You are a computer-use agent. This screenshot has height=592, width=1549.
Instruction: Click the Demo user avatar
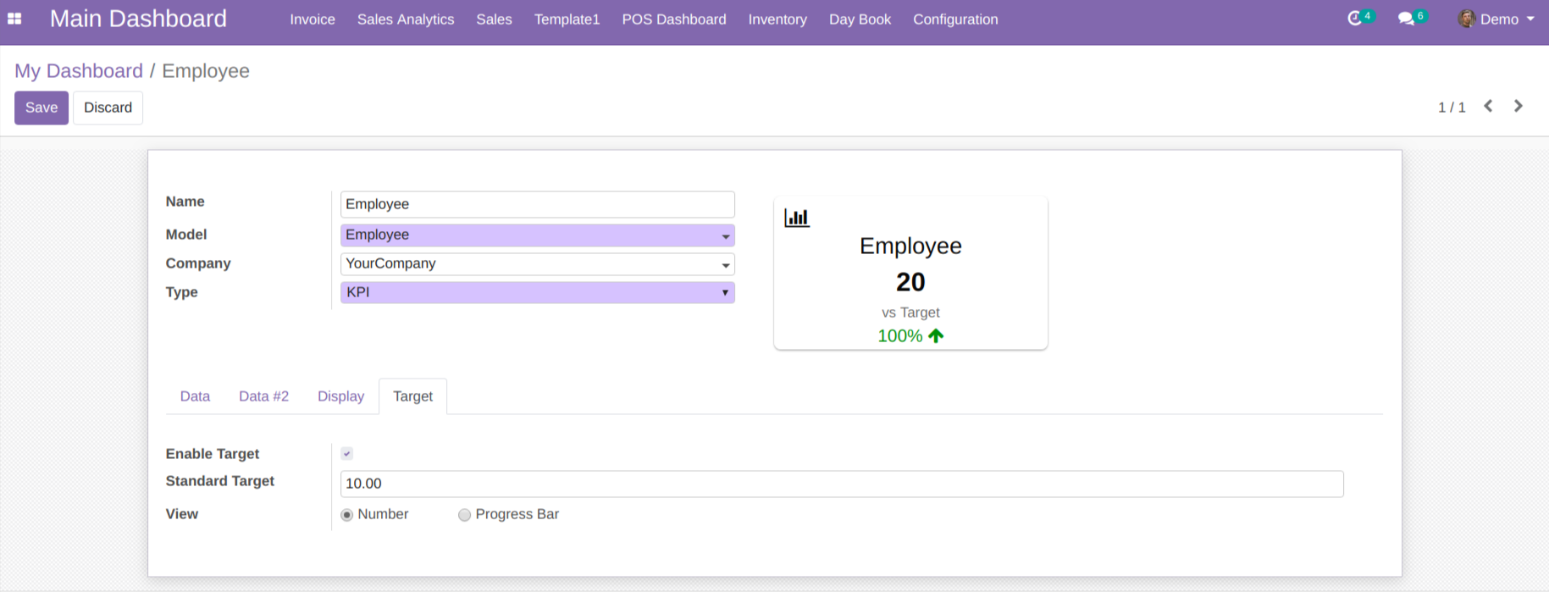[x=1467, y=19]
